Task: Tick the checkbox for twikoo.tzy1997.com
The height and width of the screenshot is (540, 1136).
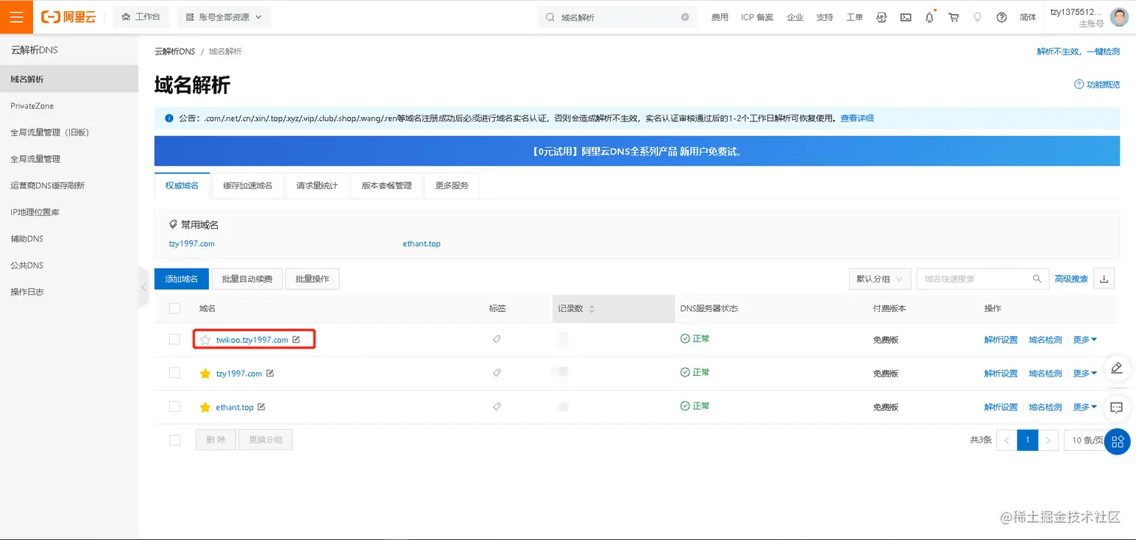Action: (x=174, y=339)
